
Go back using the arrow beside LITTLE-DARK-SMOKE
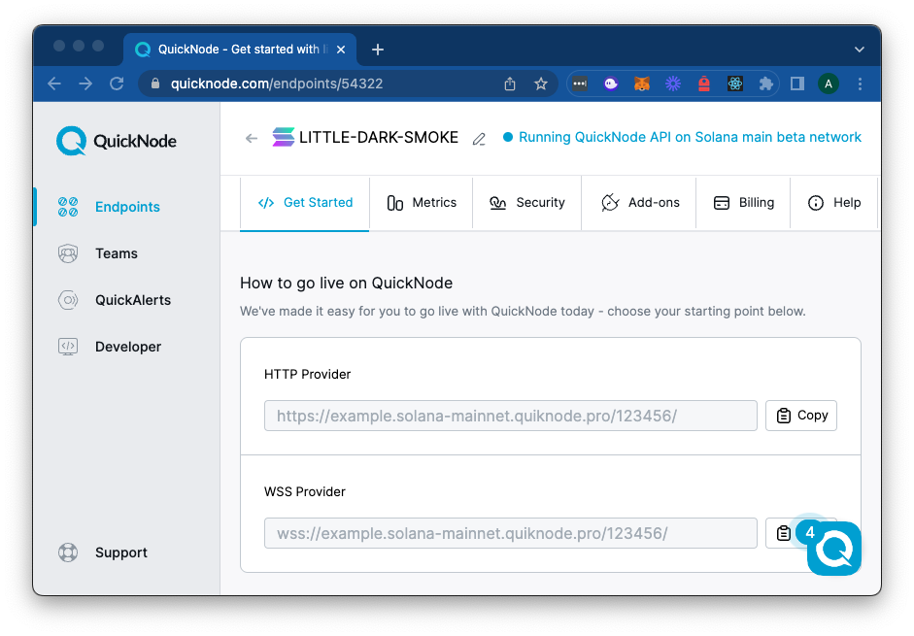click(x=252, y=138)
